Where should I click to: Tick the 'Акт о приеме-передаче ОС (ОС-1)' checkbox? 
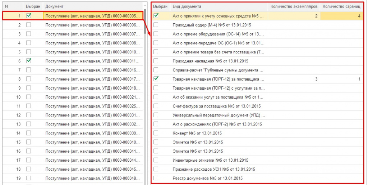coord(156,43)
